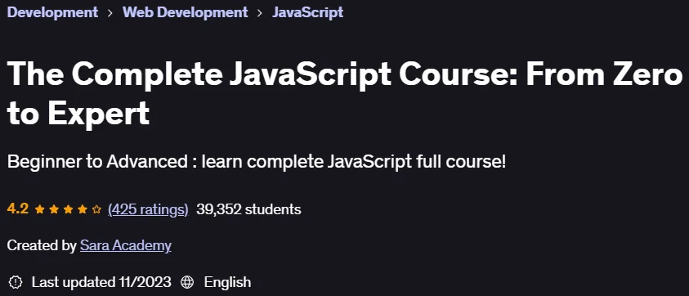Open the Development breadcrumb link
Image resolution: width=689 pixels, height=296 pixels.
tap(52, 12)
